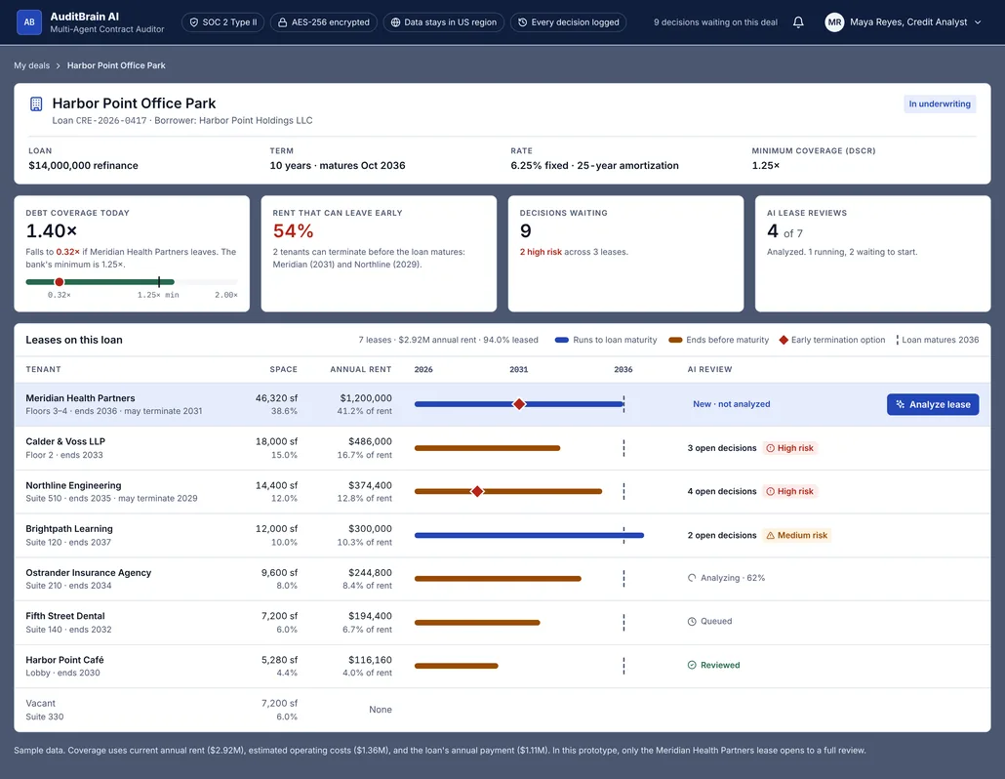The image size is (1005, 779).
Task: Open 3 open decisions for Calder & Voss
Action: click(722, 448)
